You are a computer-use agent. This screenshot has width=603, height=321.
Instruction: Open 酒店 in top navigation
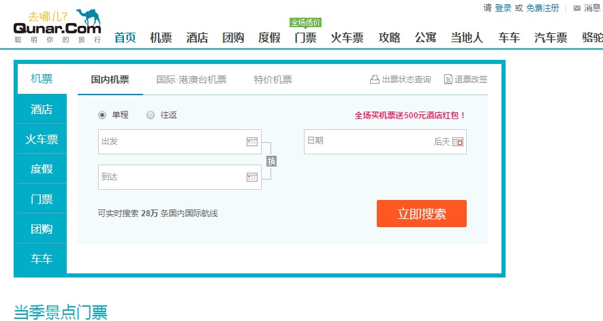click(x=198, y=37)
